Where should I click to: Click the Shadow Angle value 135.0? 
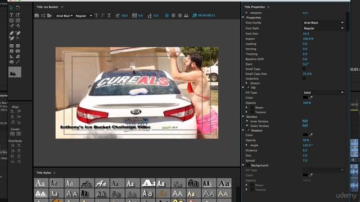coord(308,145)
